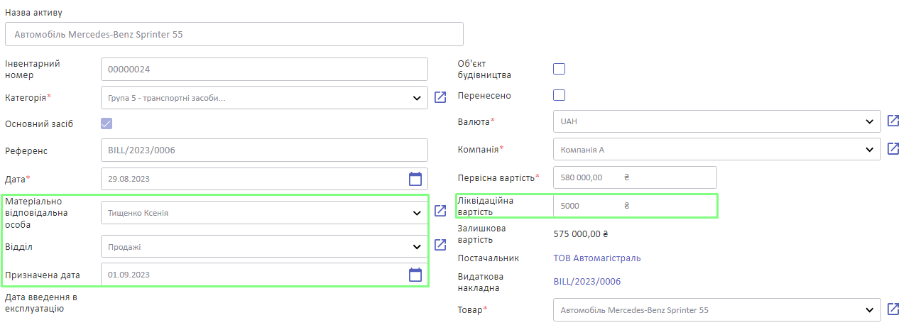Open the BILL/2023/0006 invoice link
Viewport: 911px width, 335px height.
(587, 282)
